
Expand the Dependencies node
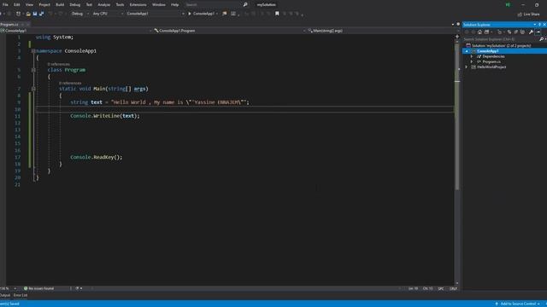(x=472, y=56)
